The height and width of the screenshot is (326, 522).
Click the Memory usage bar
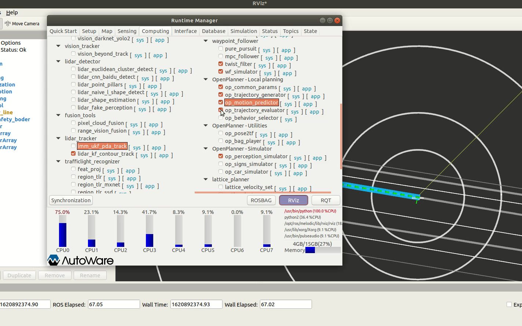click(x=323, y=250)
